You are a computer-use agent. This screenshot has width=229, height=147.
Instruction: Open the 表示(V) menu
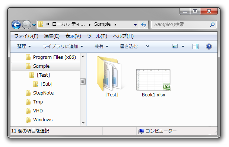pos(73,36)
